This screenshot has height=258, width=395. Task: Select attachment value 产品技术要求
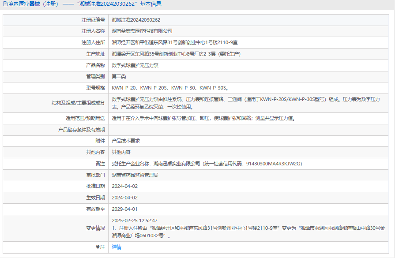tap(126, 141)
